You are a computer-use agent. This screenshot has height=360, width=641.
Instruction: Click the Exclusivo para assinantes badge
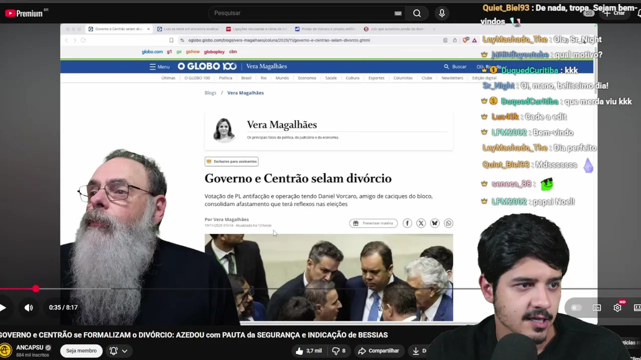point(231,161)
